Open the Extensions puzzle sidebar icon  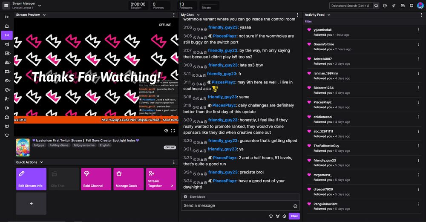point(7,117)
